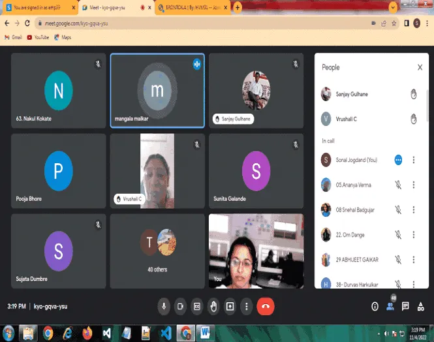Click the Show everyone people icon
434x342 pixels.
390,306
